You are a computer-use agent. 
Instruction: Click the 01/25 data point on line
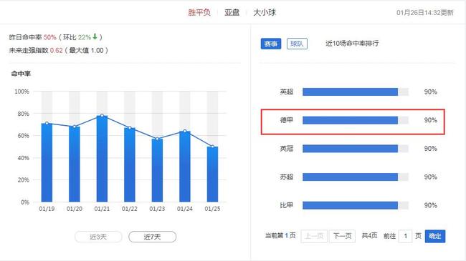pos(212,147)
